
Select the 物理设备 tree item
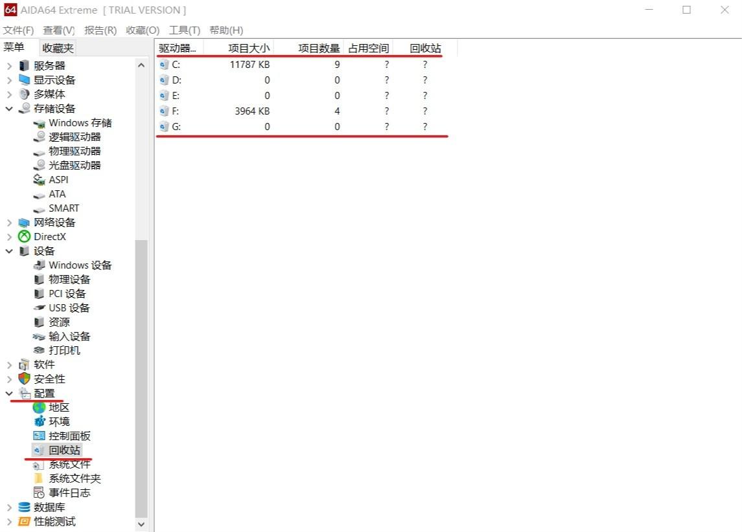[x=69, y=279]
